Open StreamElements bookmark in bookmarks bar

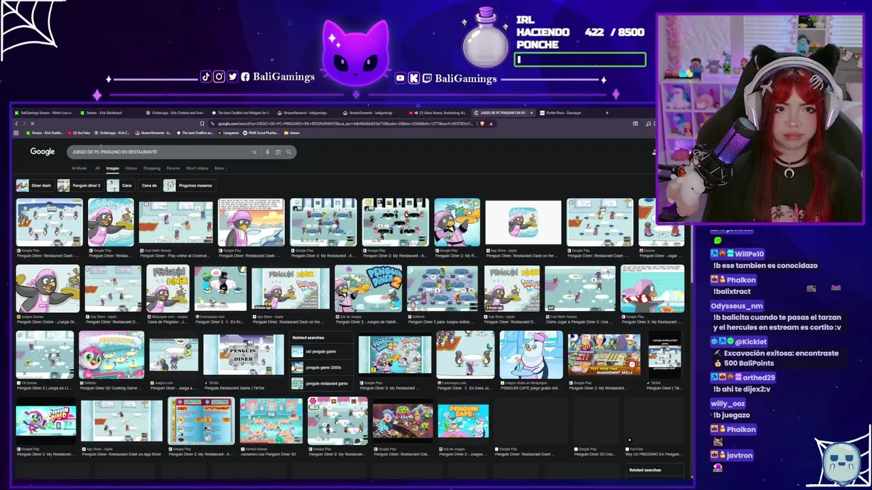(x=155, y=133)
